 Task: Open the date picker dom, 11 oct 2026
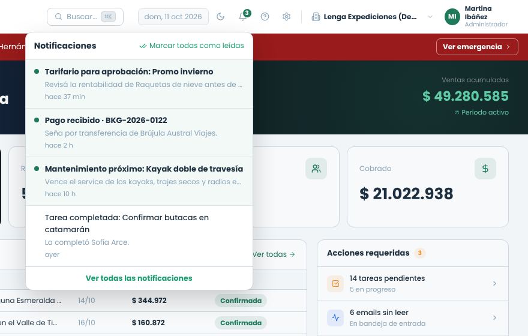(x=173, y=16)
